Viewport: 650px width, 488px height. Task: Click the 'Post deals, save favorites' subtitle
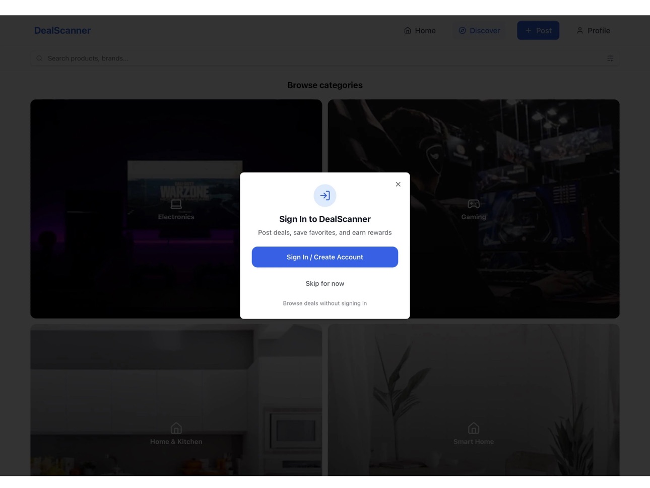click(325, 232)
